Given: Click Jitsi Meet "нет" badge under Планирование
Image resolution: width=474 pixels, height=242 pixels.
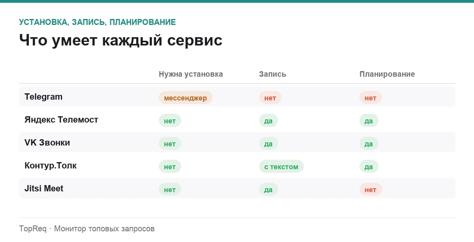Looking at the screenshot, I should 371,189.
